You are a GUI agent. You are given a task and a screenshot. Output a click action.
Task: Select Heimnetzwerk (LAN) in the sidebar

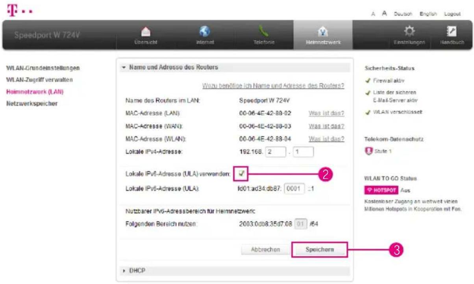[x=35, y=92]
